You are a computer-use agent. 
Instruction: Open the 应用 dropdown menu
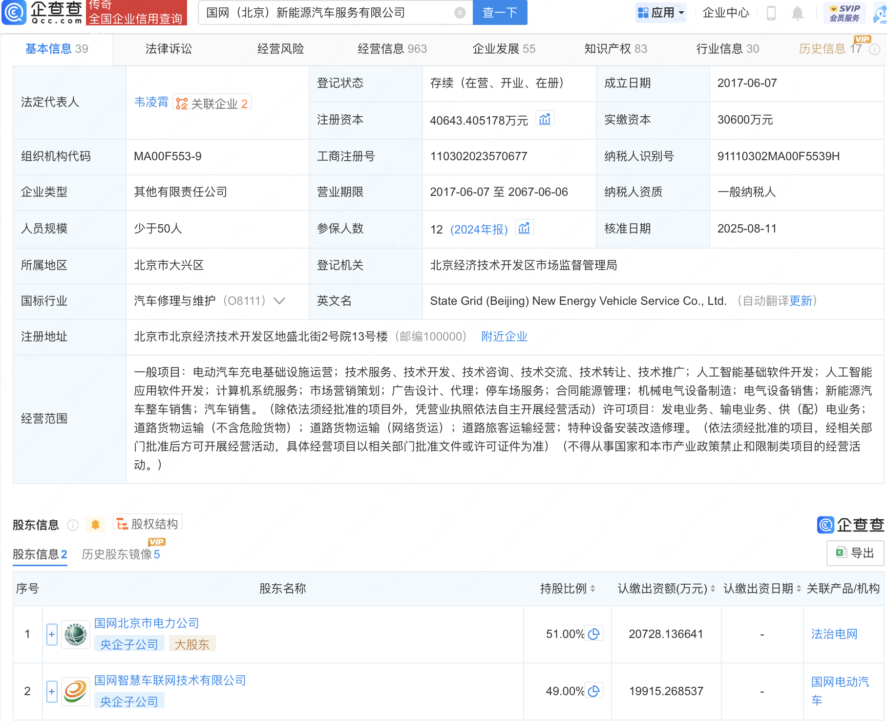[661, 13]
